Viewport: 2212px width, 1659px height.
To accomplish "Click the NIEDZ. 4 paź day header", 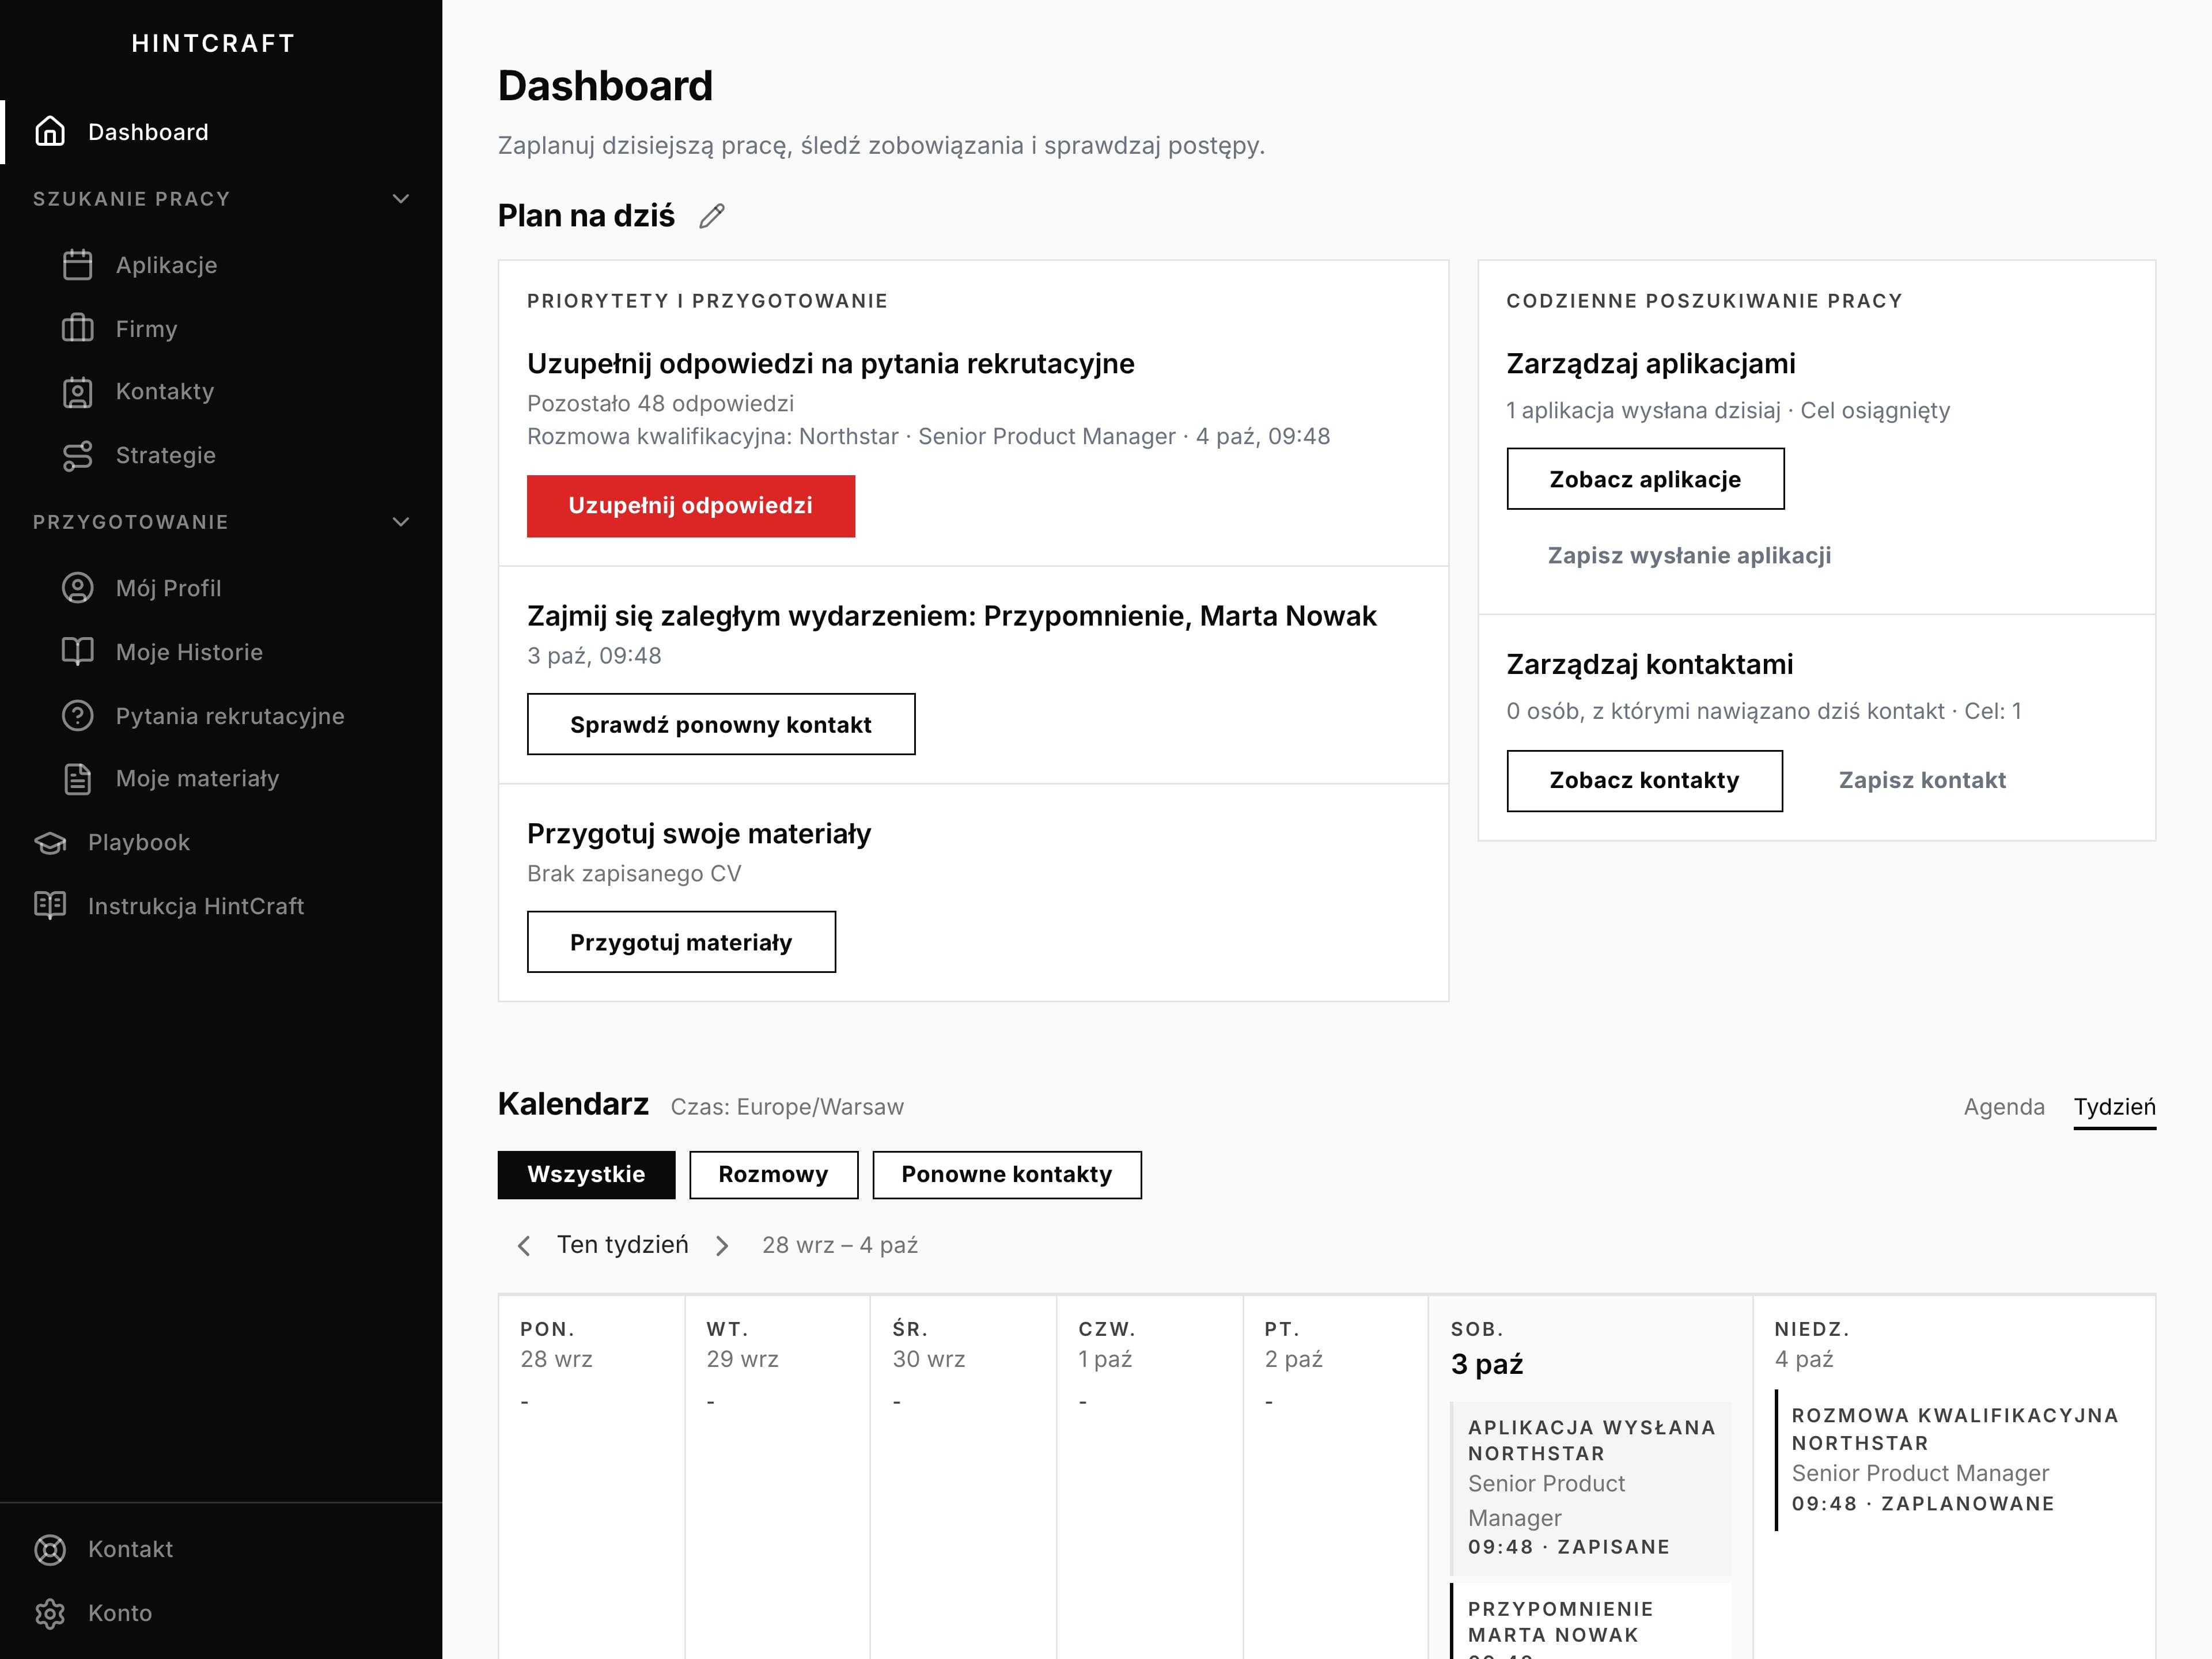I will tap(1811, 1344).
